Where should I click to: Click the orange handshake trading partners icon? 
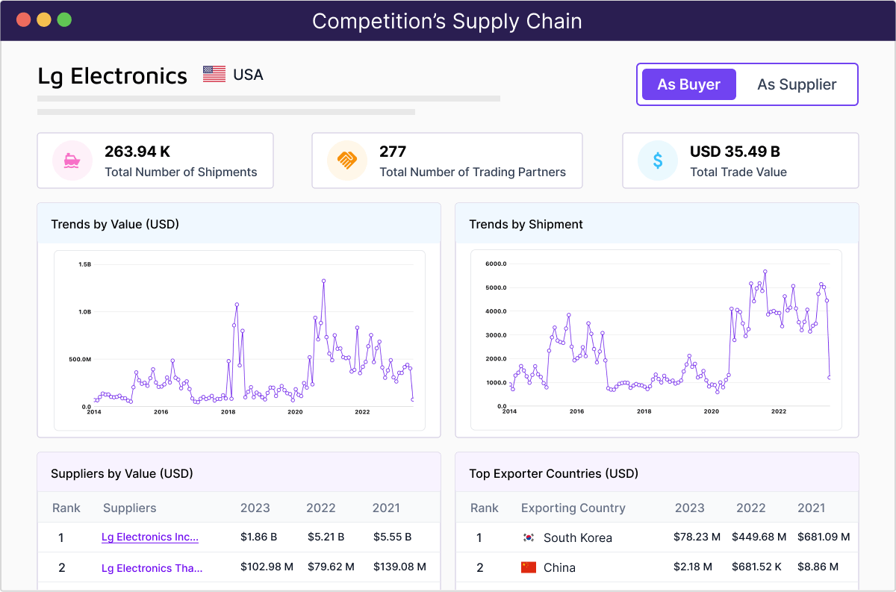coord(346,161)
